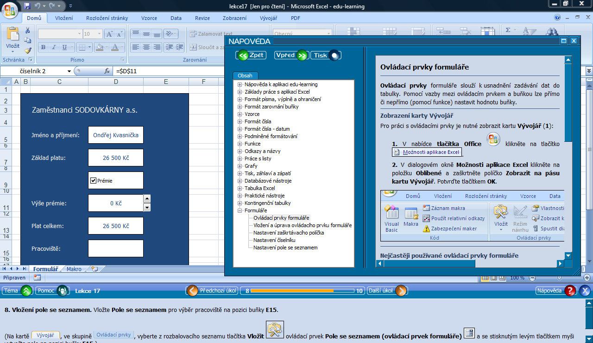Click the macro recording status bar icon
Screen dimensions: 593x343
pyautogui.click(x=37, y=278)
